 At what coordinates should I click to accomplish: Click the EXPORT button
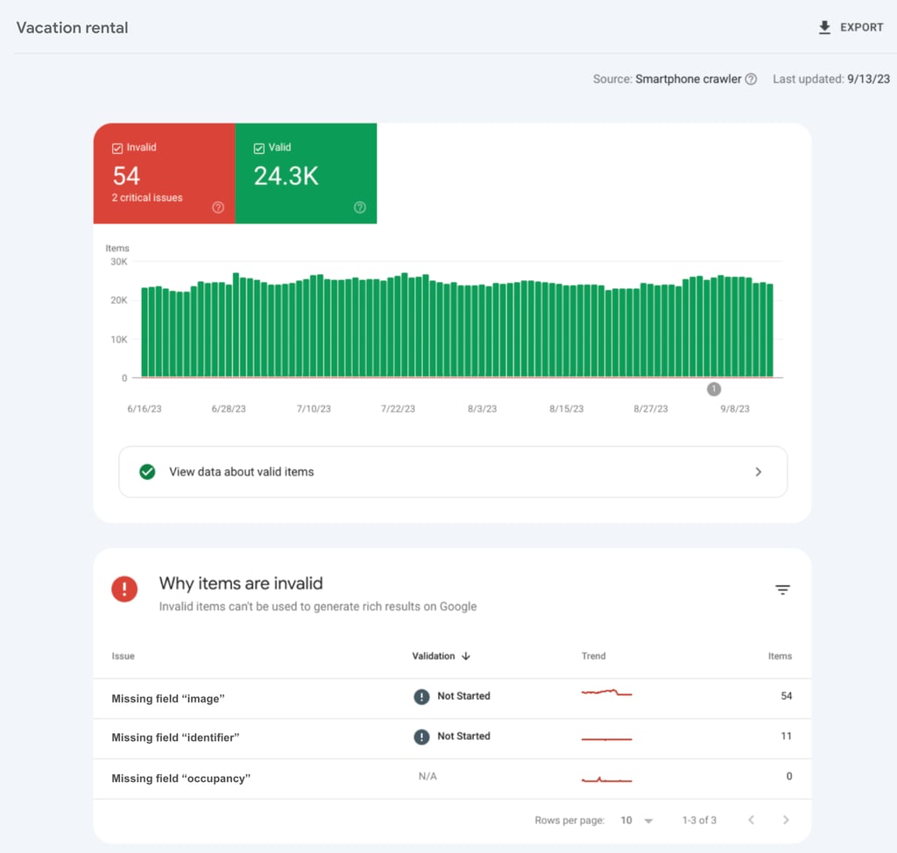[x=851, y=27]
